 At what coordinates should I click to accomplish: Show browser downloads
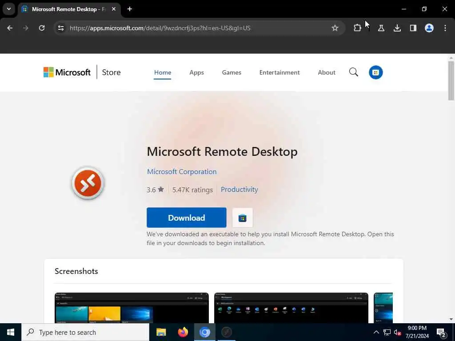(397, 28)
